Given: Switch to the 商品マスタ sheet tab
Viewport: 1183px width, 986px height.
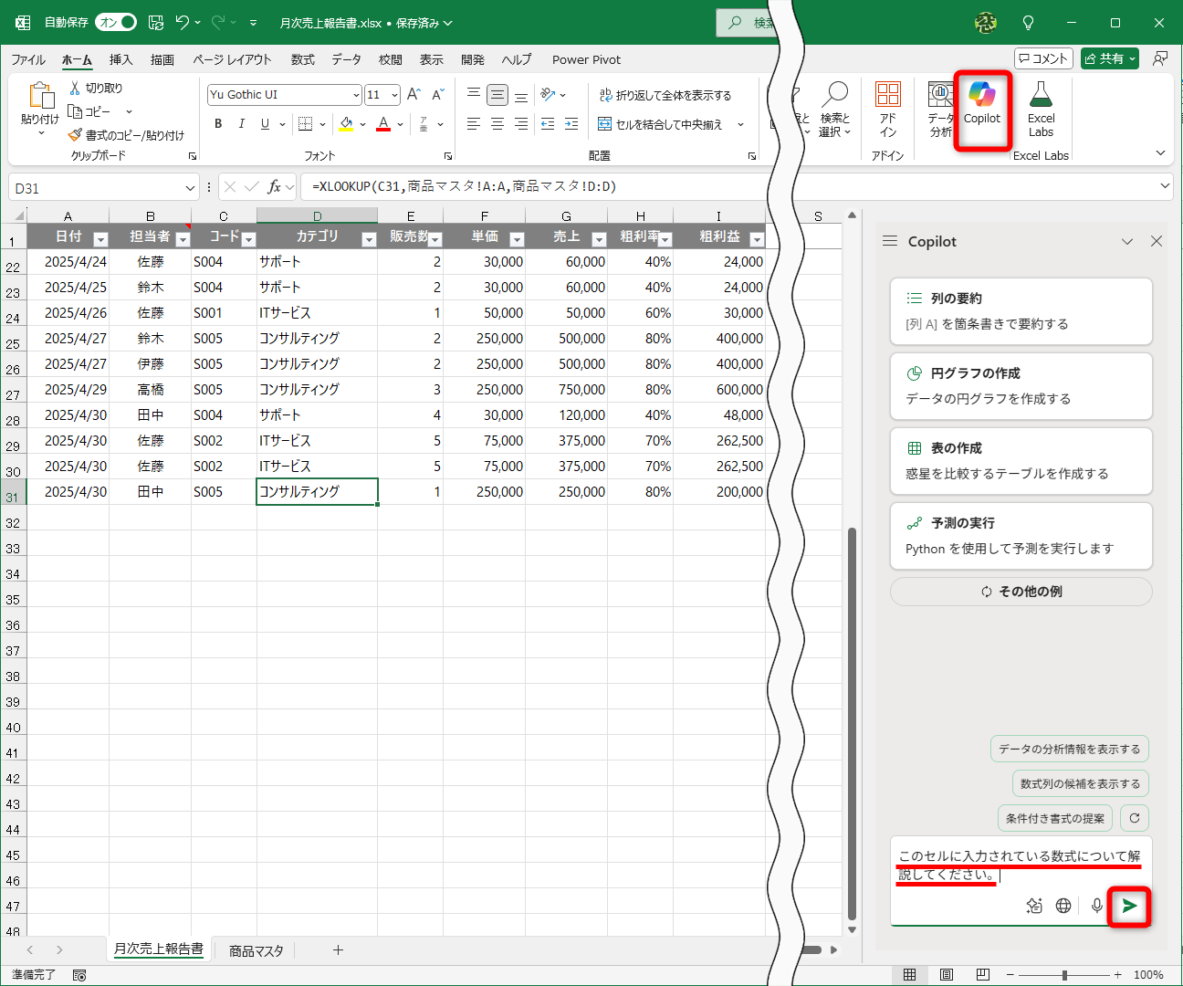Looking at the screenshot, I should pyautogui.click(x=256, y=950).
